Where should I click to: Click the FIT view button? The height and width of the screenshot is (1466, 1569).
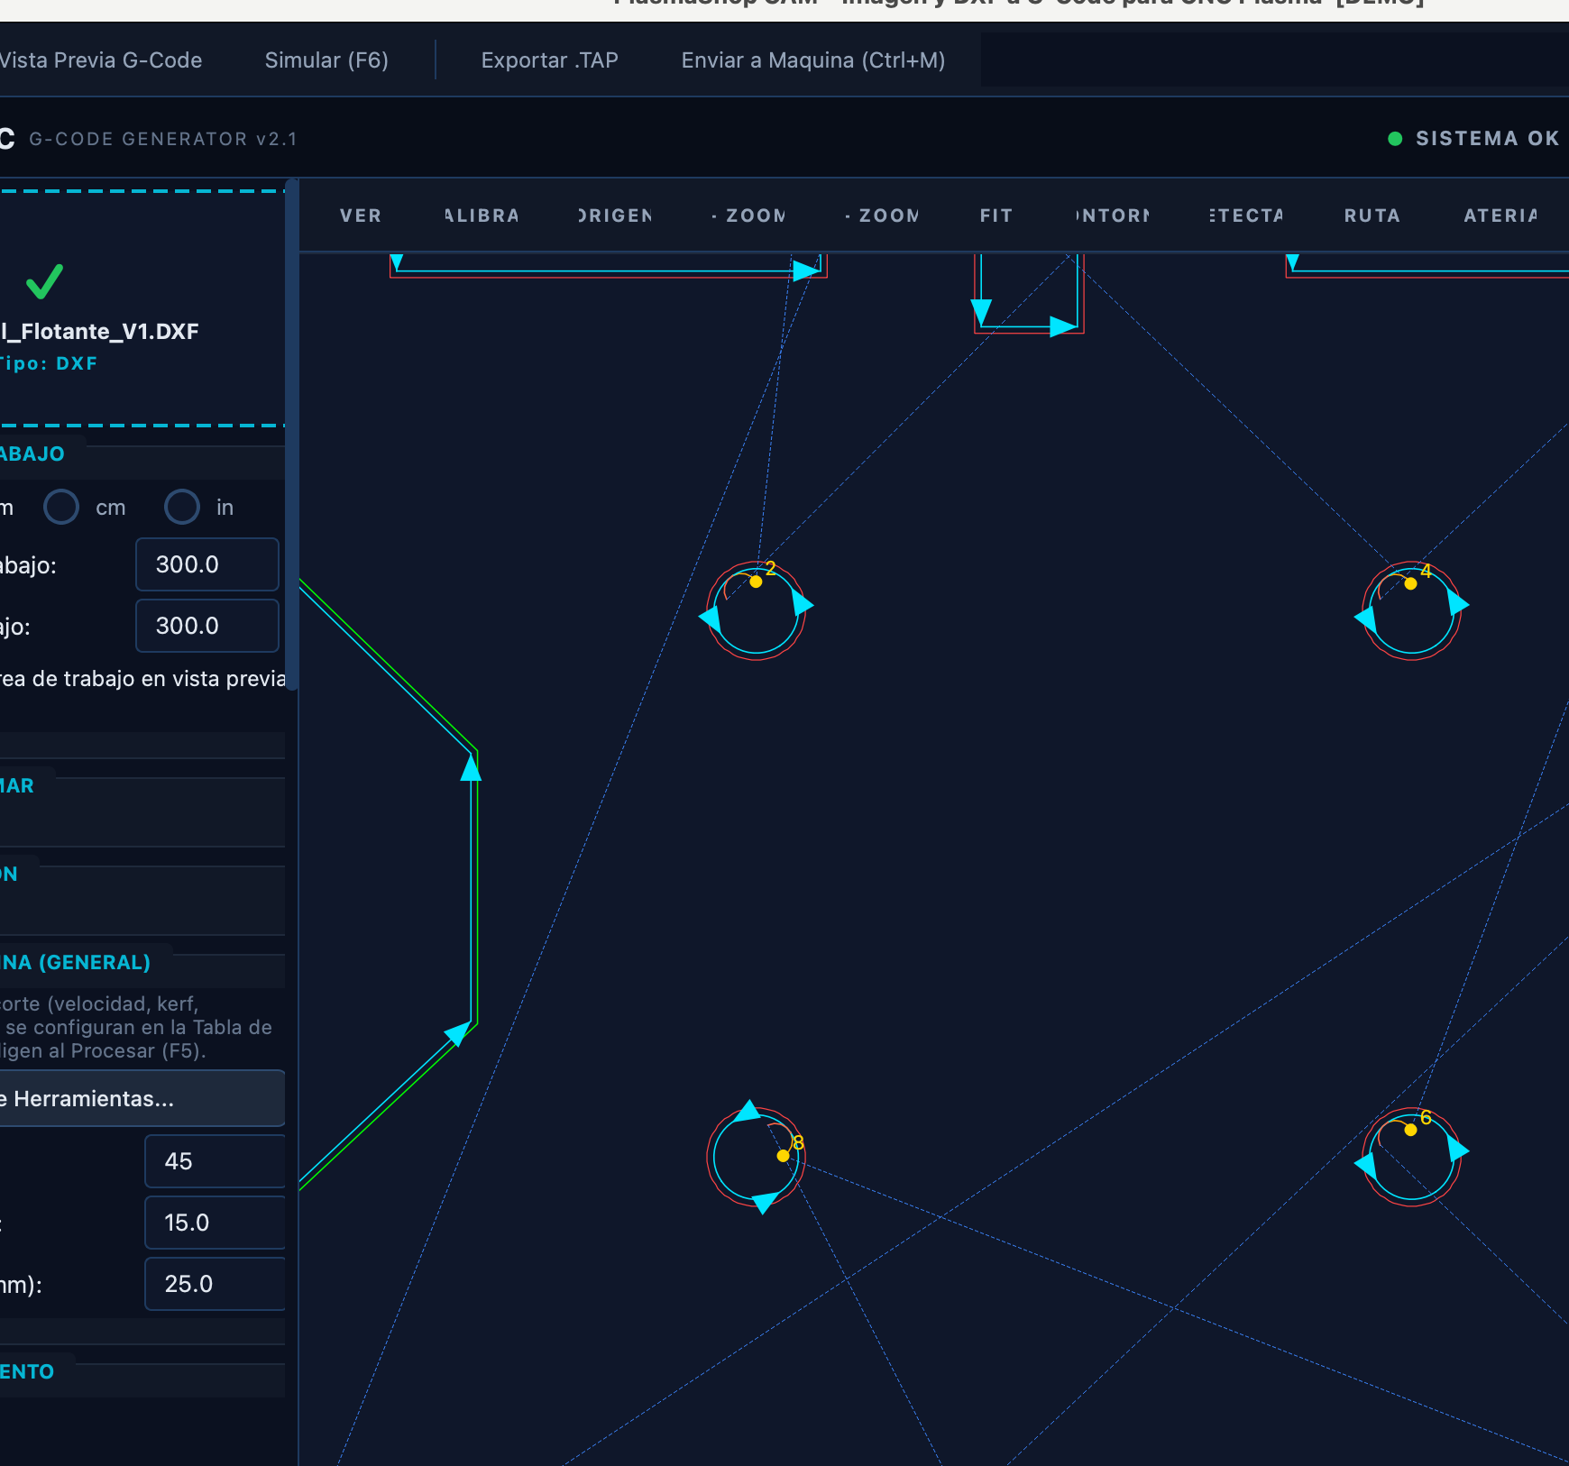[x=996, y=215]
